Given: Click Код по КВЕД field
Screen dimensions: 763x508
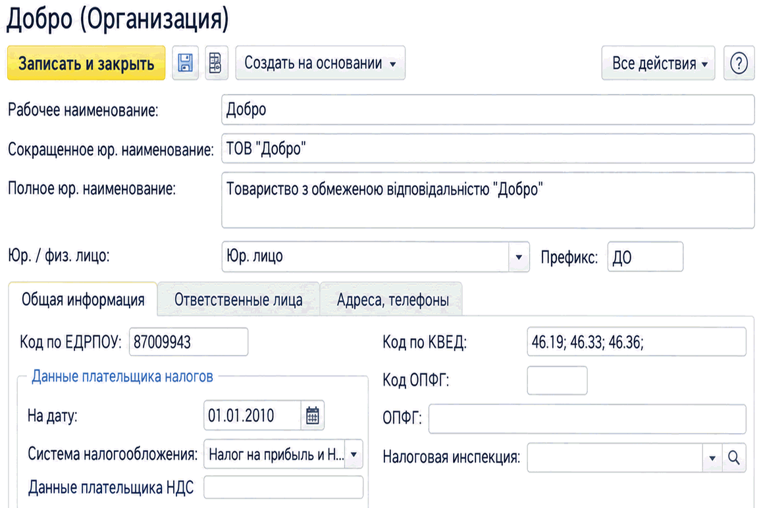Looking at the screenshot, I should pos(637,342).
